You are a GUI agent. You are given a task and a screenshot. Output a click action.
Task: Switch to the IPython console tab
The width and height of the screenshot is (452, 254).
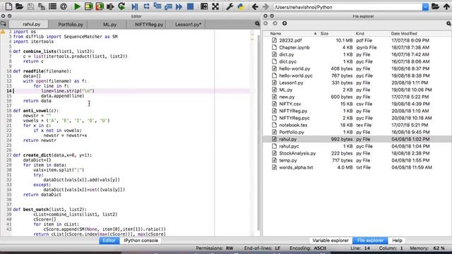coord(141,241)
